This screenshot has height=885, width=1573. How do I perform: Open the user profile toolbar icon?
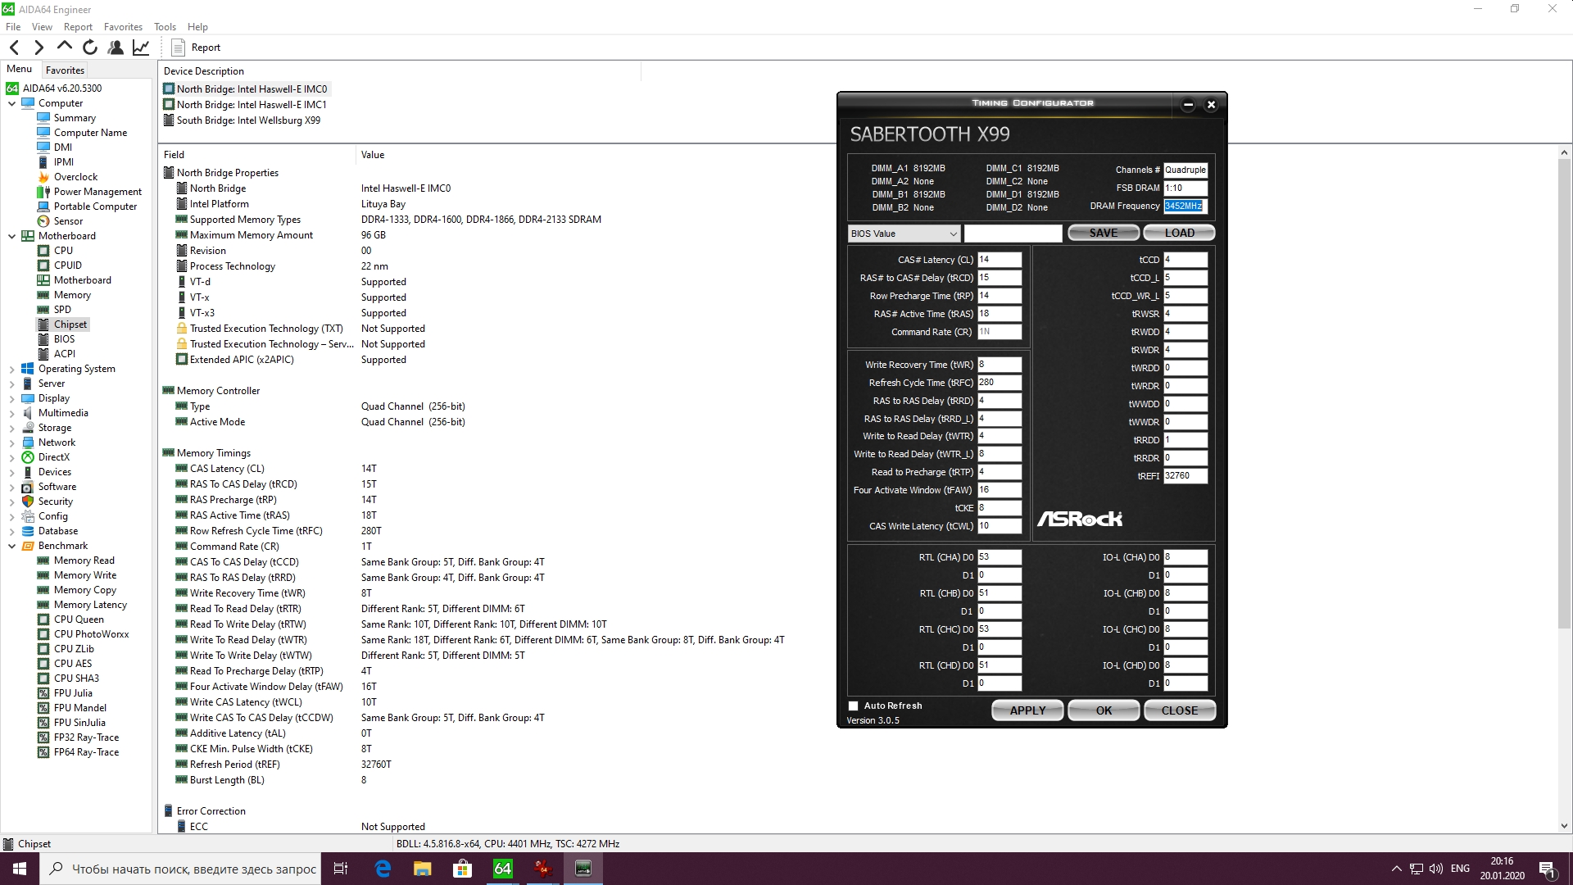pyautogui.click(x=116, y=48)
